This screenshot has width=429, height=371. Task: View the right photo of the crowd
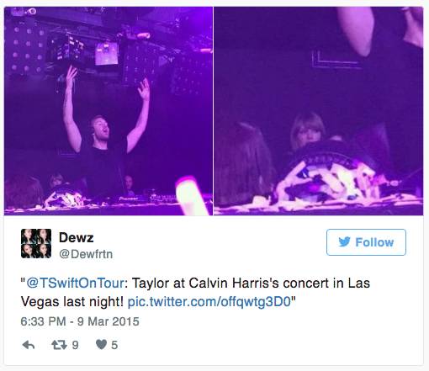coord(319,111)
